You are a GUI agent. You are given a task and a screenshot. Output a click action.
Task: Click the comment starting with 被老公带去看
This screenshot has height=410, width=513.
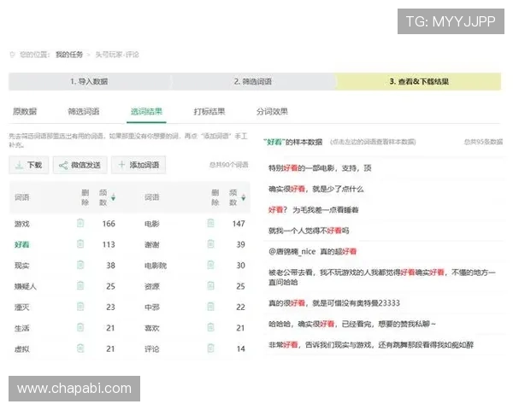pyautogui.click(x=382, y=277)
